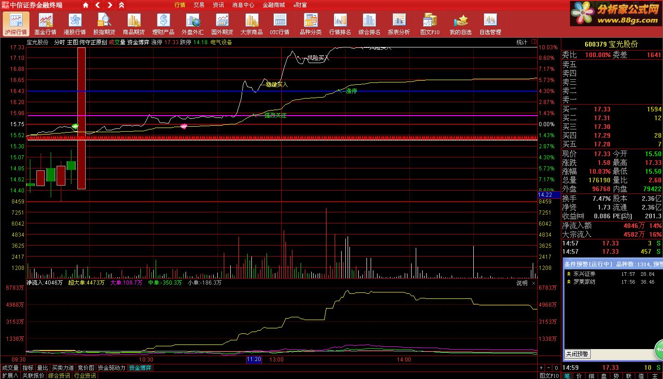Click 扩展∧ expander at bottom left
The image size is (663, 379).
tap(10, 375)
